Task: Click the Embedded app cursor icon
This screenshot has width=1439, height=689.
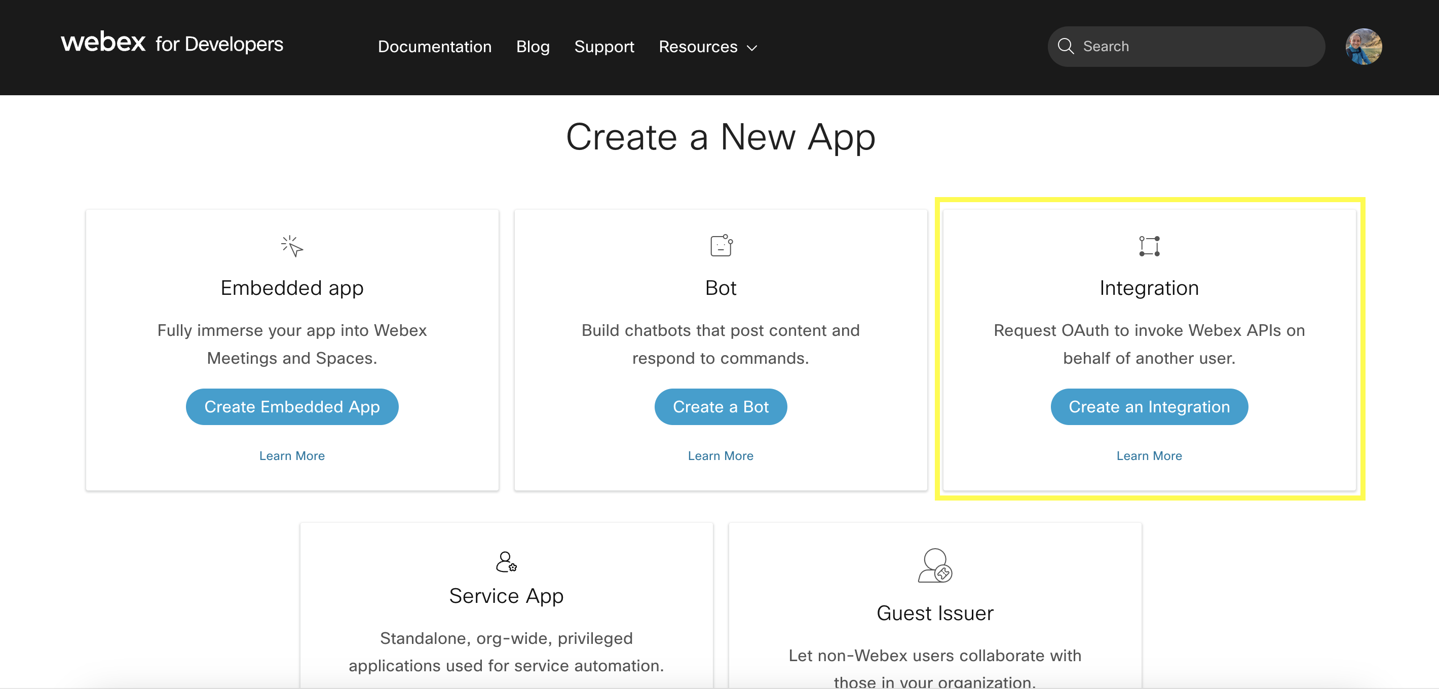Action: click(x=291, y=246)
